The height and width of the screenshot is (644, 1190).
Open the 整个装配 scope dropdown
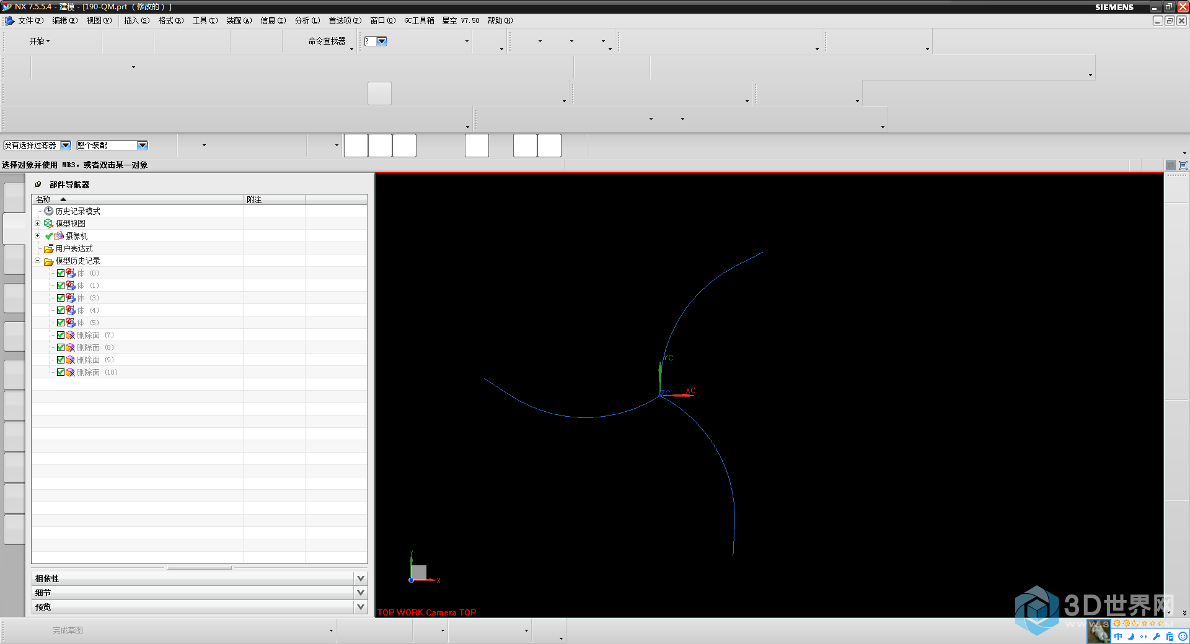[143, 145]
